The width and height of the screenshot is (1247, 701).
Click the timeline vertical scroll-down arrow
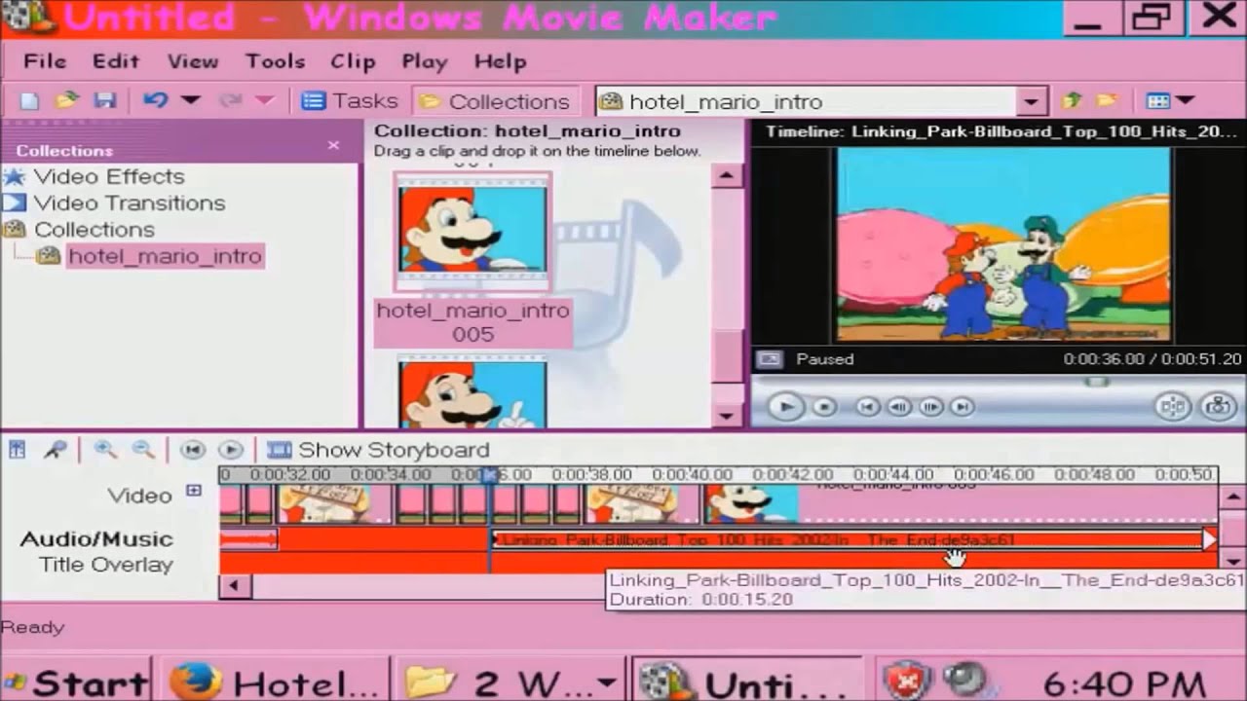click(x=1232, y=560)
